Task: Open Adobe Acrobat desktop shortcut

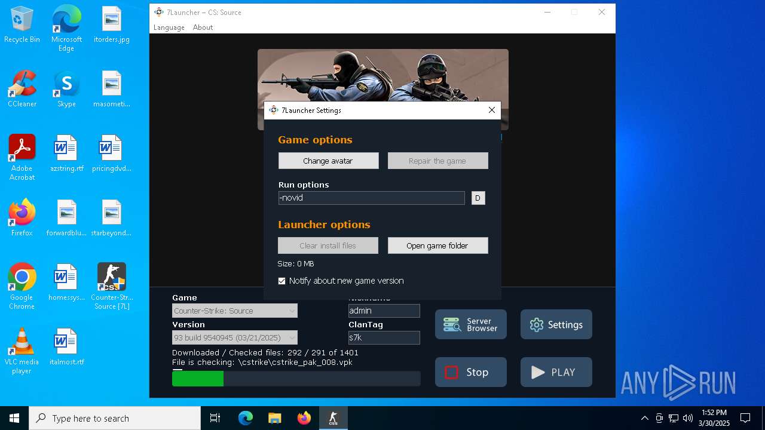Action: tap(22, 158)
